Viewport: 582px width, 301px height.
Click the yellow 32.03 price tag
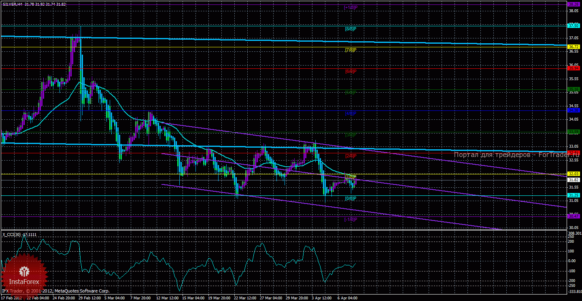[574, 174]
